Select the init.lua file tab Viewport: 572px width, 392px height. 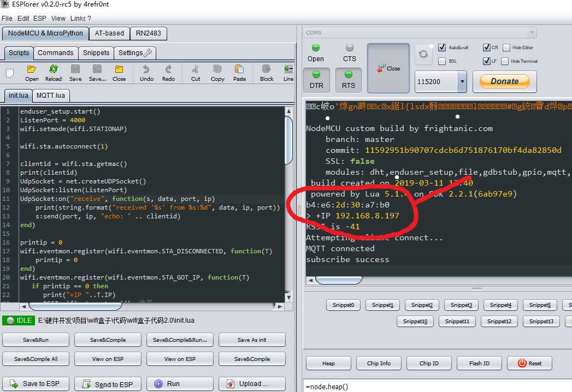pos(18,96)
